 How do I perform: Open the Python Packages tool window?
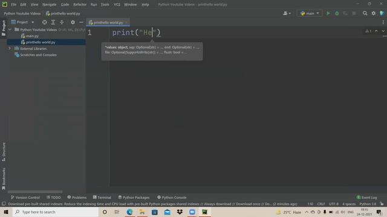[x=134, y=197]
